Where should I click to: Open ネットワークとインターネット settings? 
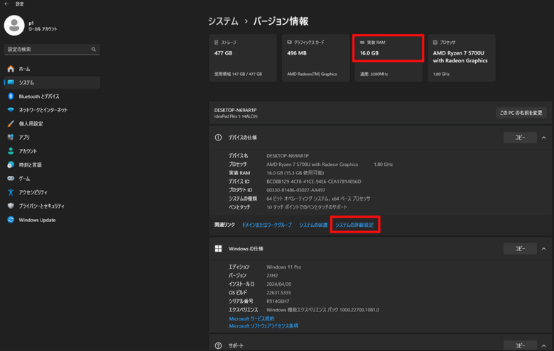click(x=52, y=110)
